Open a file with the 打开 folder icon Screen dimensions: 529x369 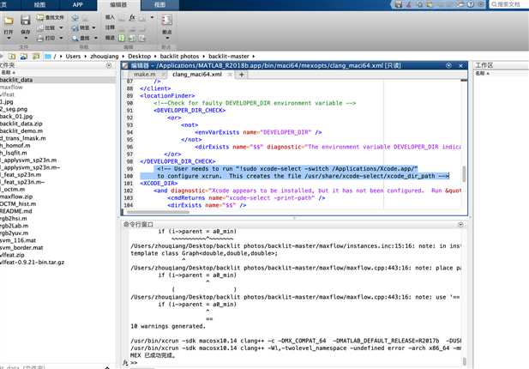coord(9,21)
